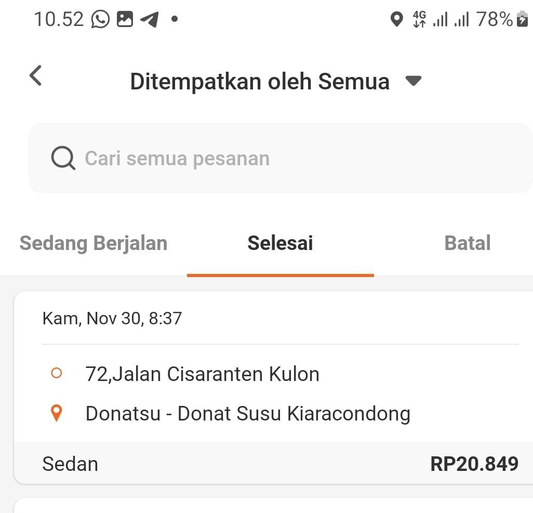This screenshot has width=533, height=513.
Task: Tap the Telegram notification icon
Action: 149,20
